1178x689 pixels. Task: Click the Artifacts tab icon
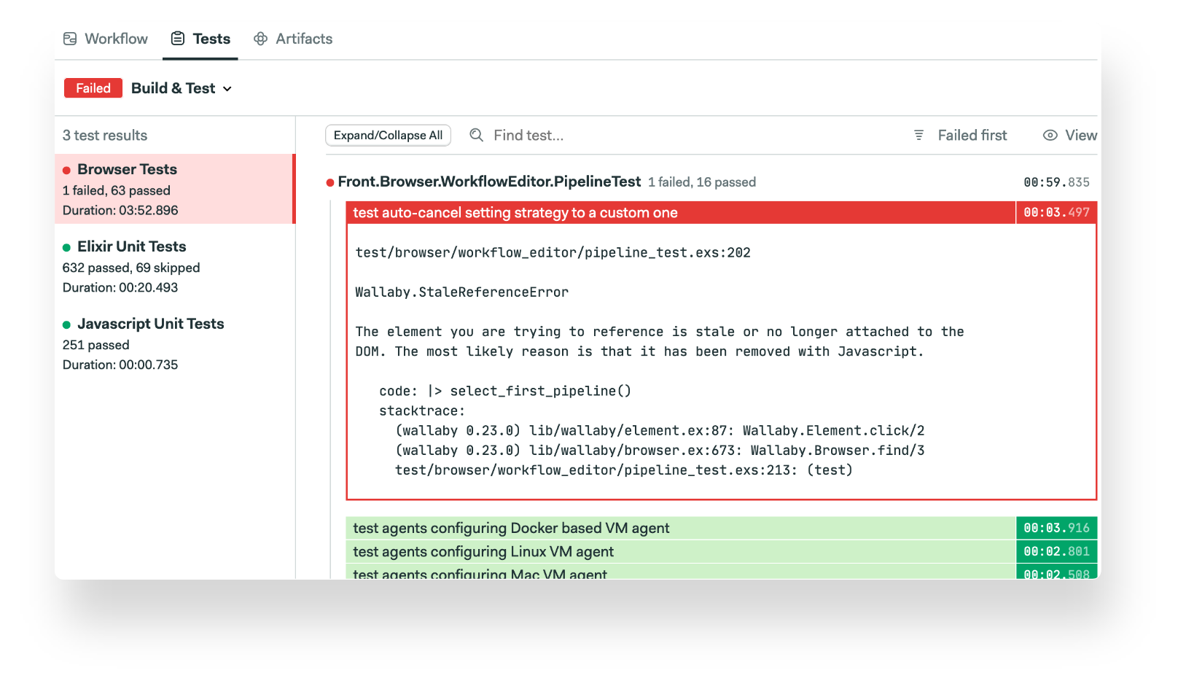click(x=260, y=39)
